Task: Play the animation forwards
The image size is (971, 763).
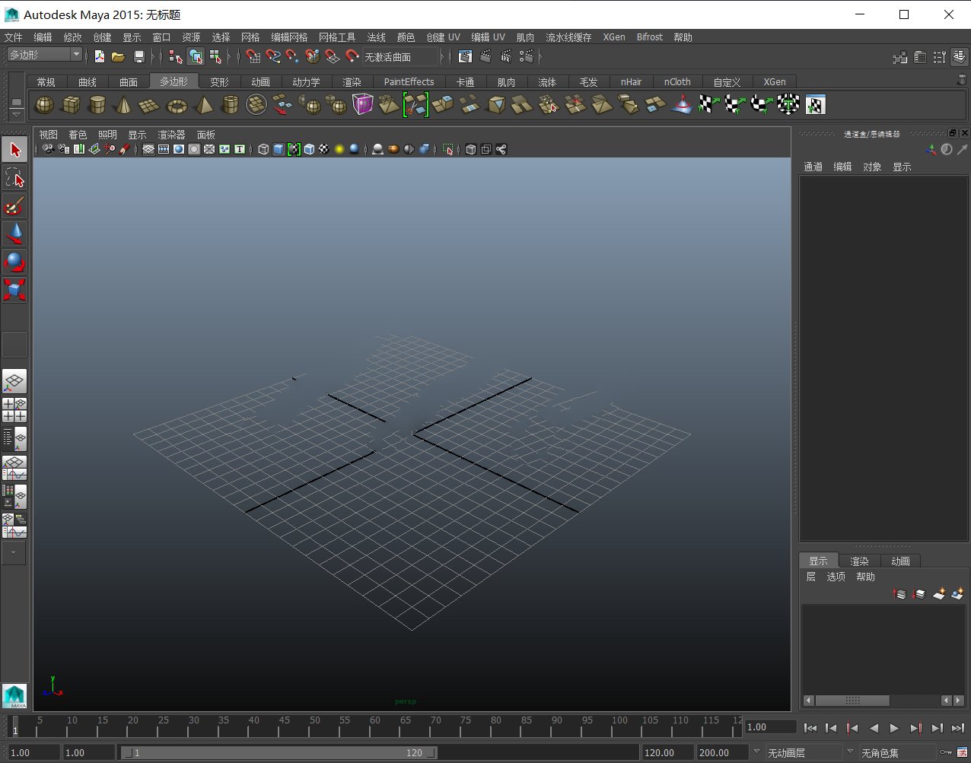Action: tap(894, 728)
